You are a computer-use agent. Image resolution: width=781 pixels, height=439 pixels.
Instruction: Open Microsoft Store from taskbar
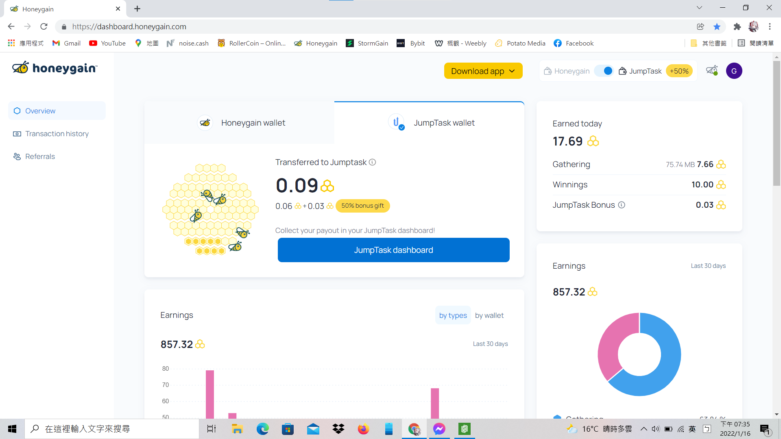point(288,429)
